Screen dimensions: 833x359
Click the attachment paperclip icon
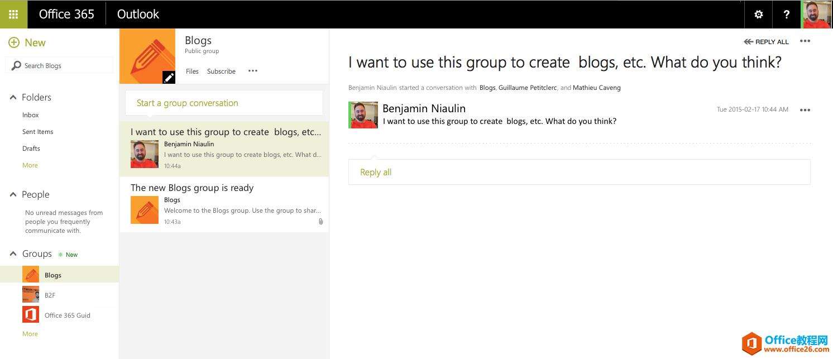coord(320,222)
